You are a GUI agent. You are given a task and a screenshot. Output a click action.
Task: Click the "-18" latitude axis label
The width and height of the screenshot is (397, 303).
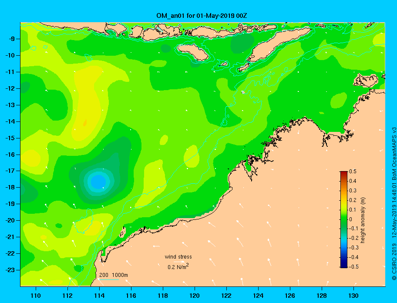coord(10,188)
